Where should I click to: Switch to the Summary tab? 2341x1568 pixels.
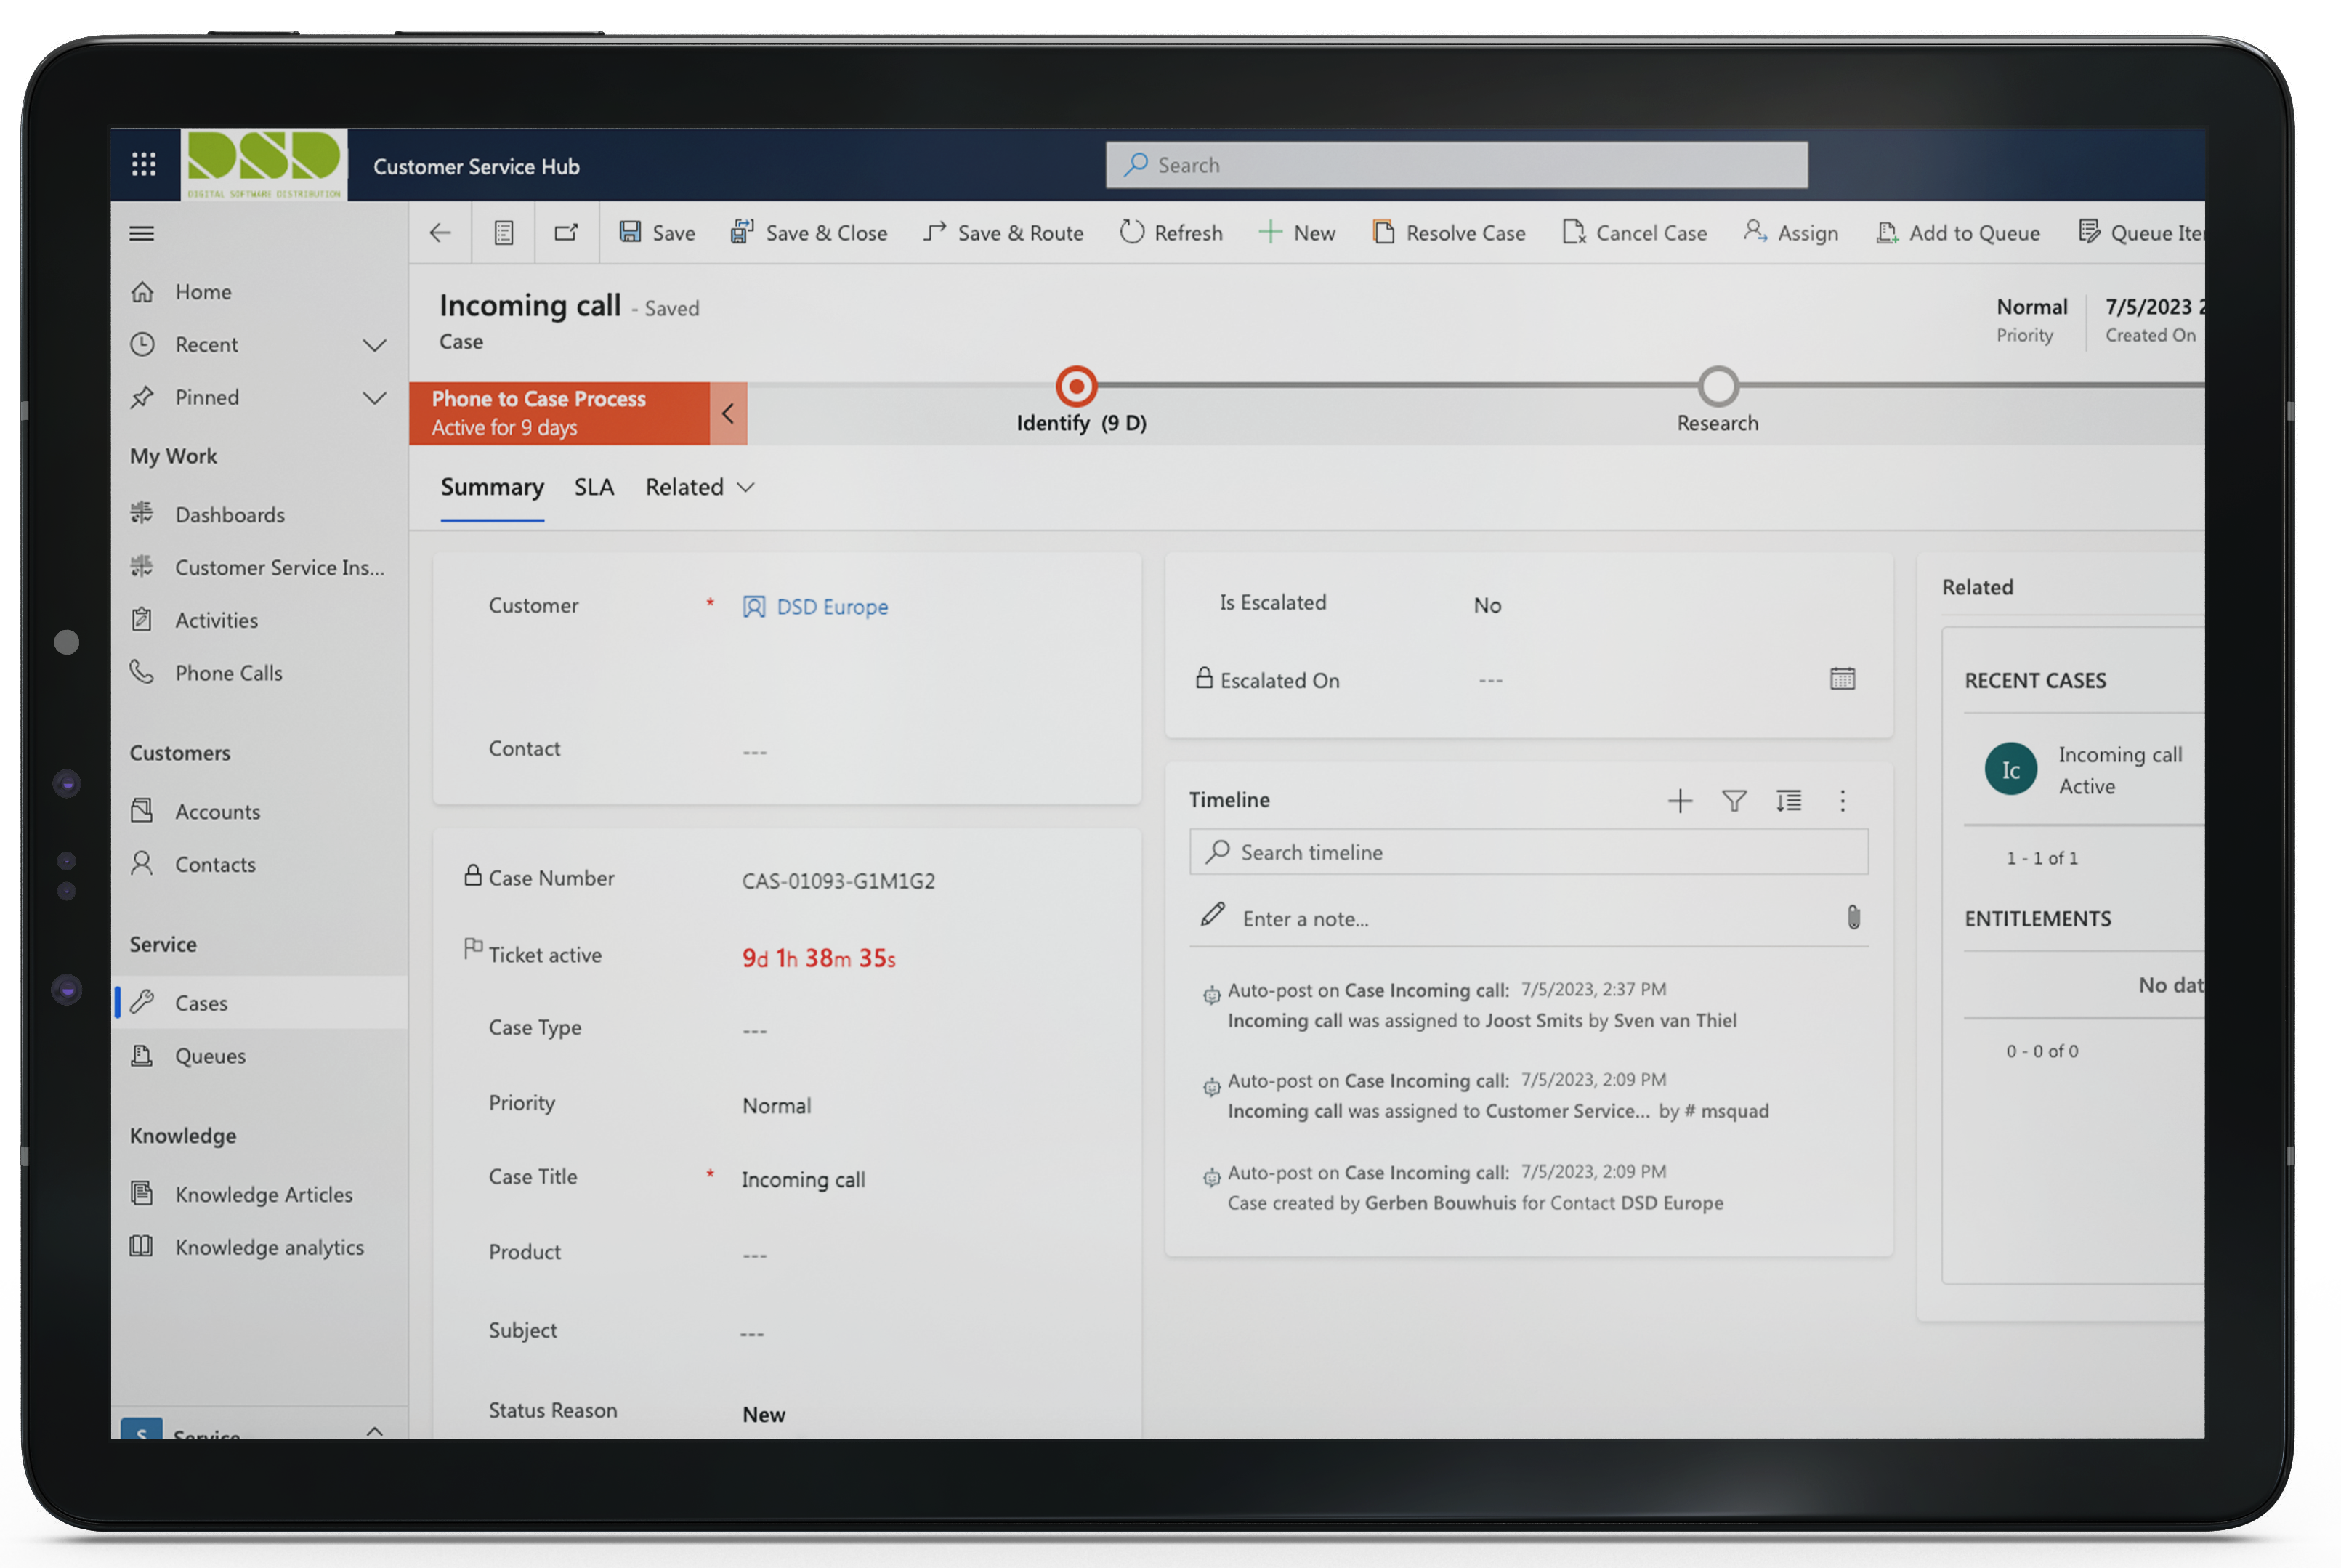[492, 488]
